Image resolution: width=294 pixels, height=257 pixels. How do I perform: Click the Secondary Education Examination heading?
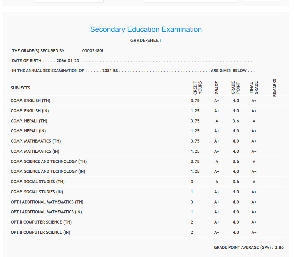pyautogui.click(x=146, y=29)
